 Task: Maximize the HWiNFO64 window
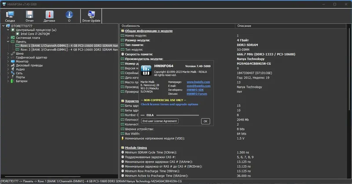click(x=334, y=4)
